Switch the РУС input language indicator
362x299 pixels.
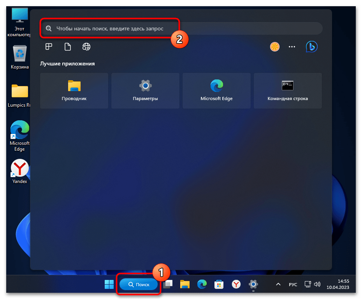coord(293,285)
